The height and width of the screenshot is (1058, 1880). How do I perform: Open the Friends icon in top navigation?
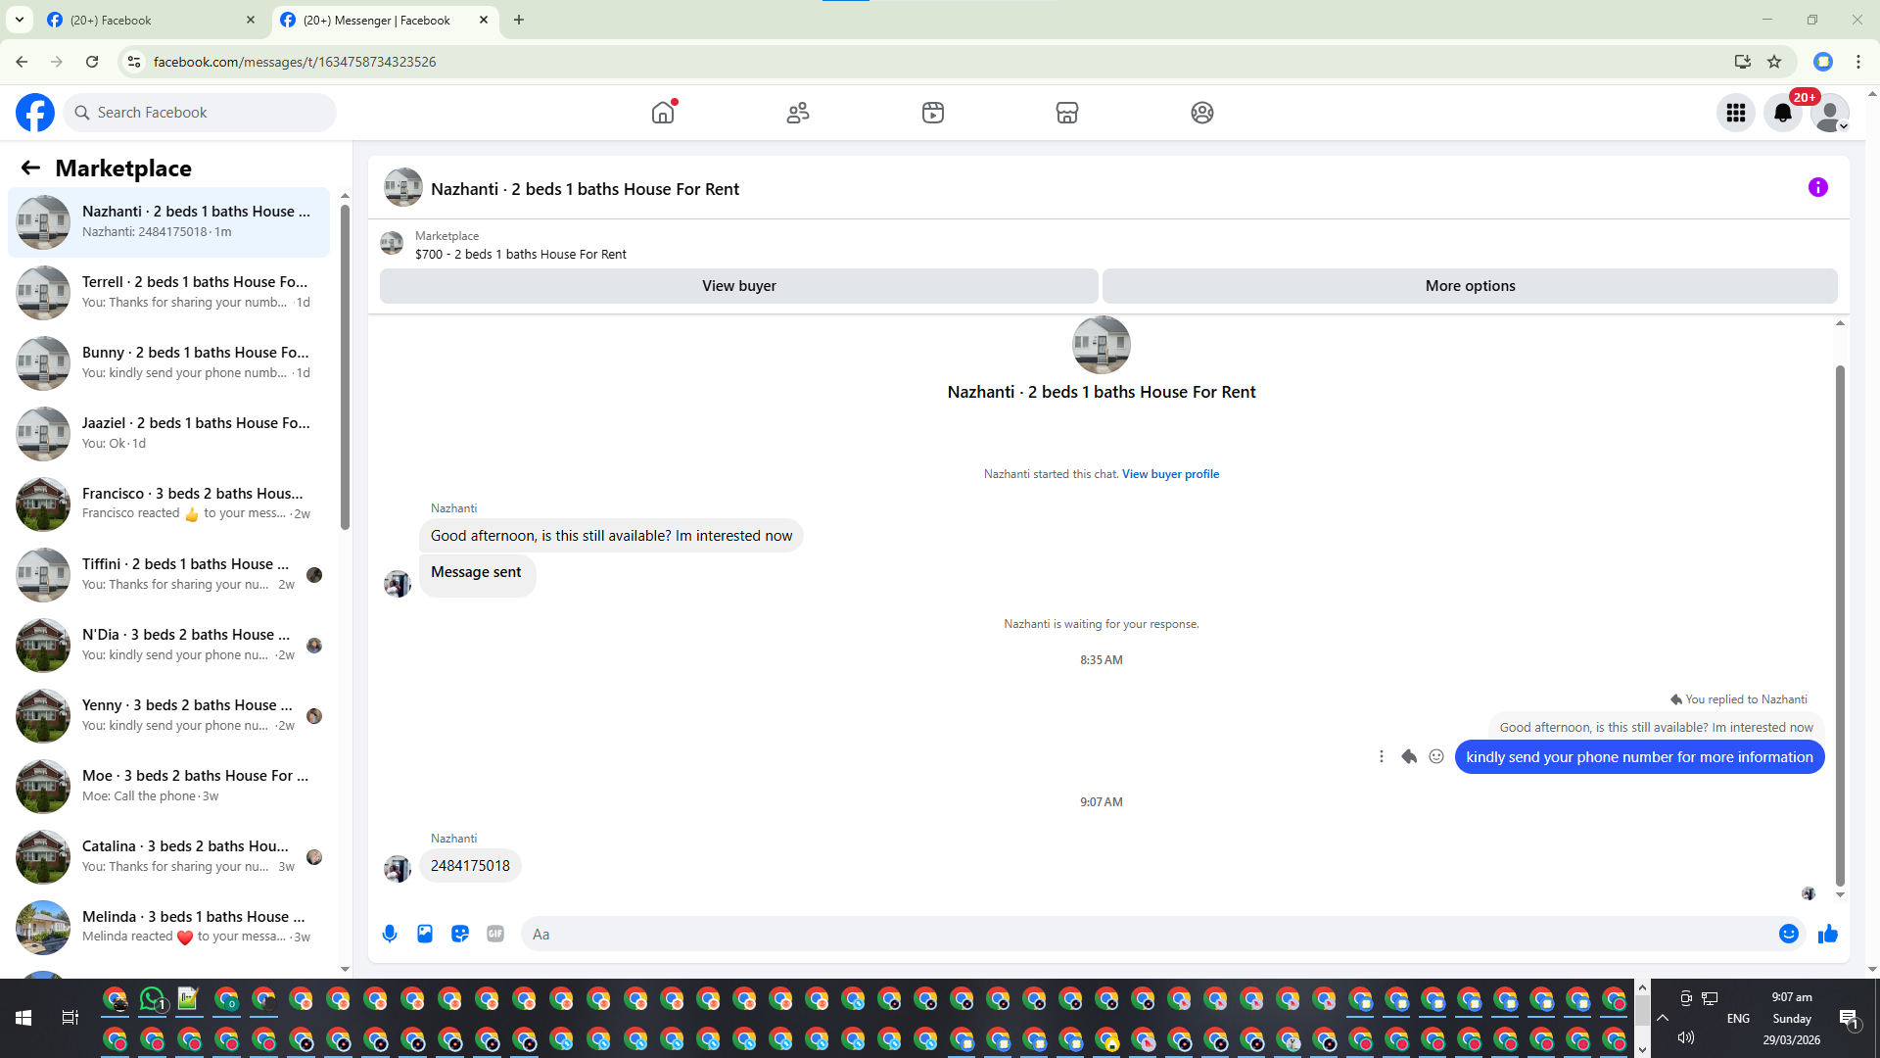point(798,113)
